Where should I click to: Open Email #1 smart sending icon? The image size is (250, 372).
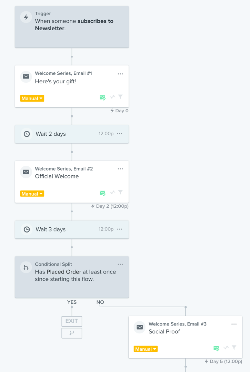click(102, 97)
